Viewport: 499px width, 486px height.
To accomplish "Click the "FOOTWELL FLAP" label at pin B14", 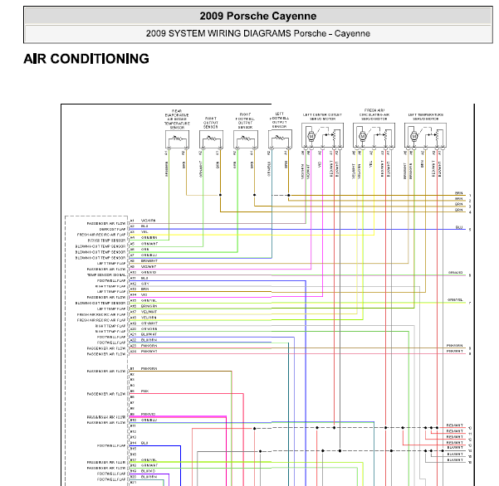I will pos(111,446).
